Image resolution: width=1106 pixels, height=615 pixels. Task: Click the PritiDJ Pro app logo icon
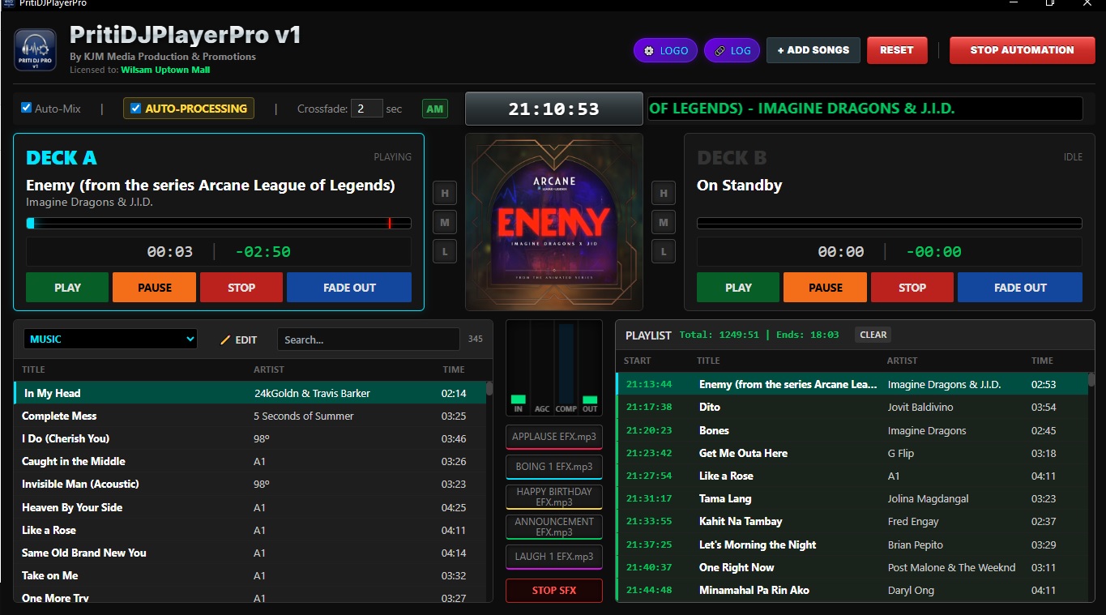36,50
